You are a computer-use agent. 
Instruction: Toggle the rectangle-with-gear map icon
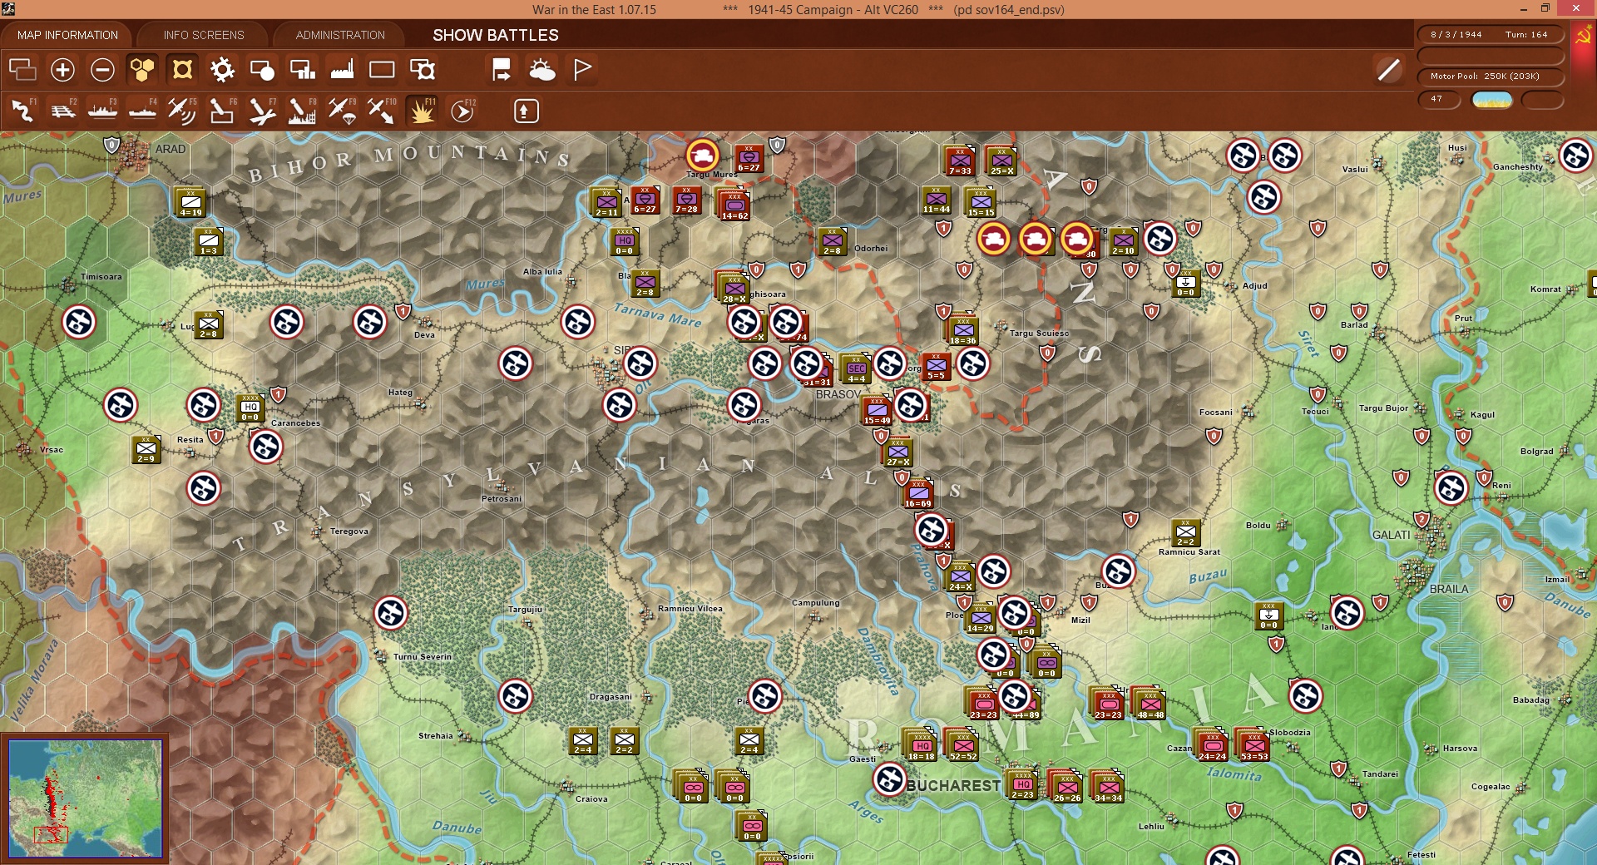coord(423,70)
